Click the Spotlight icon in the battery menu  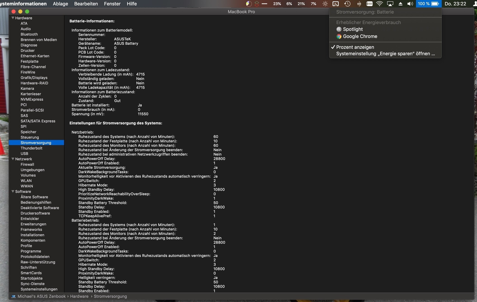[339, 29]
